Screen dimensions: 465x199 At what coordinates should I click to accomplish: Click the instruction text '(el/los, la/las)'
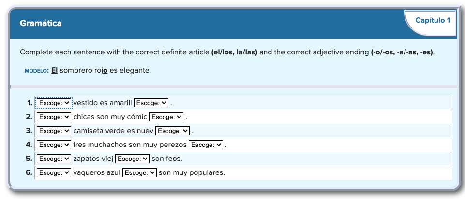point(234,52)
